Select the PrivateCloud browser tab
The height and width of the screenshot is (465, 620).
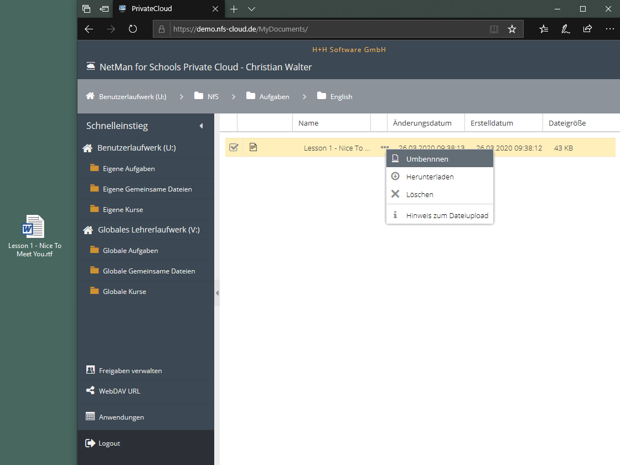[x=169, y=9]
